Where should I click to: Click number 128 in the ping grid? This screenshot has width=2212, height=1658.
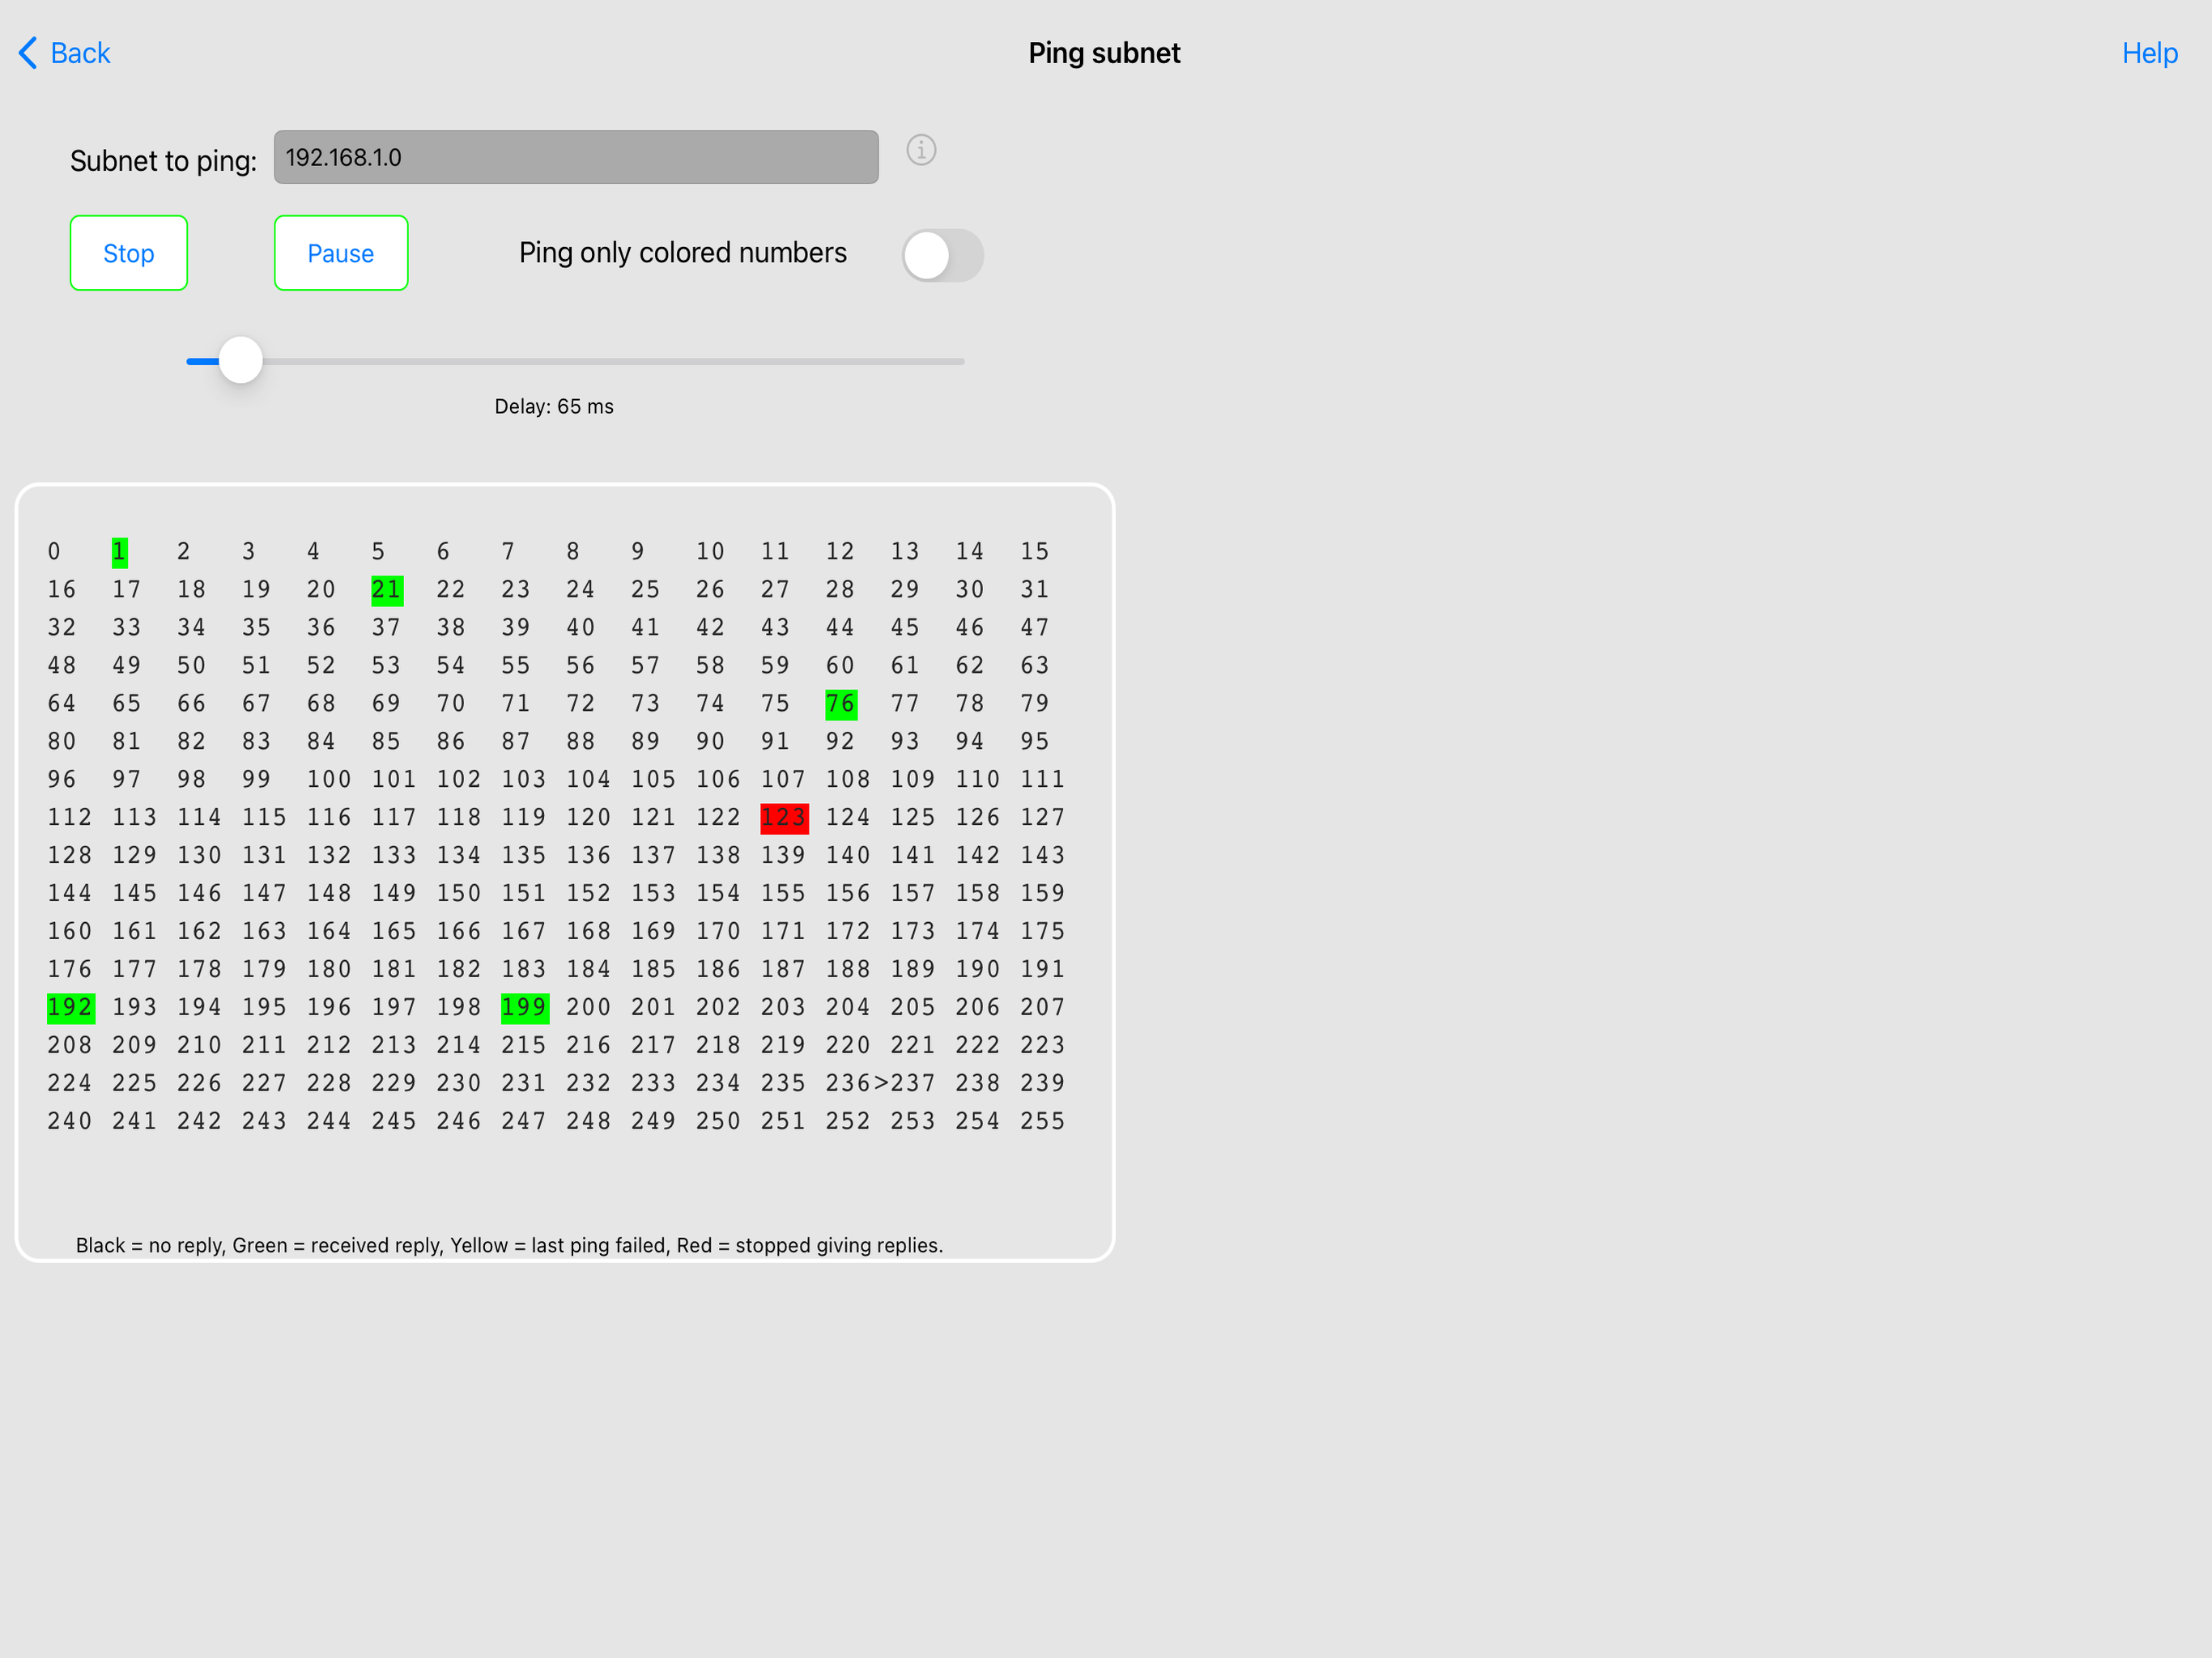point(69,855)
